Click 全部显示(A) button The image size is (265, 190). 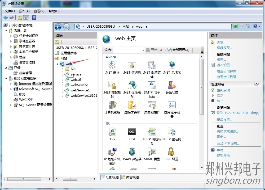178,50
